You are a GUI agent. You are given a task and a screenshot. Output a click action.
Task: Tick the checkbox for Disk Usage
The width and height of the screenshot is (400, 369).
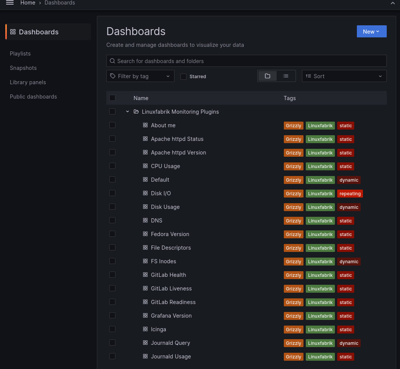pos(112,207)
